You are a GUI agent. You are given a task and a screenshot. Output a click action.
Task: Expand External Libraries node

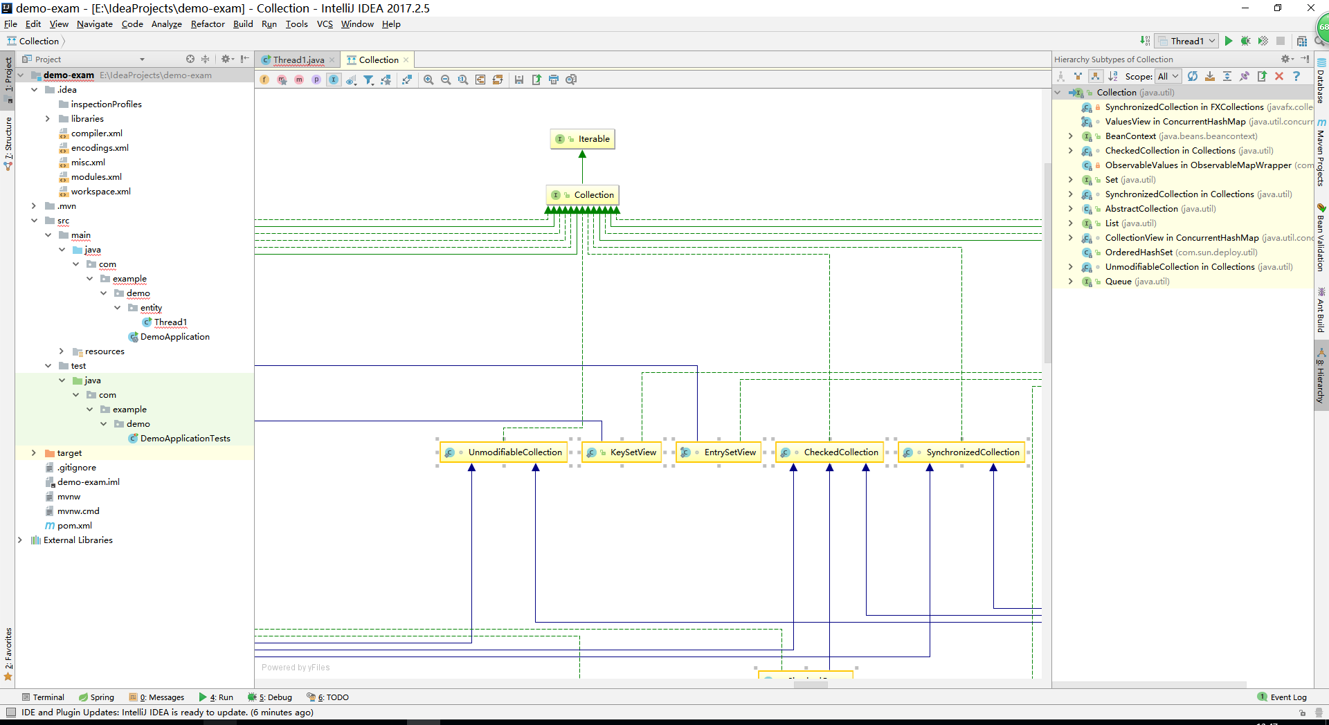click(x=20, y=540)
